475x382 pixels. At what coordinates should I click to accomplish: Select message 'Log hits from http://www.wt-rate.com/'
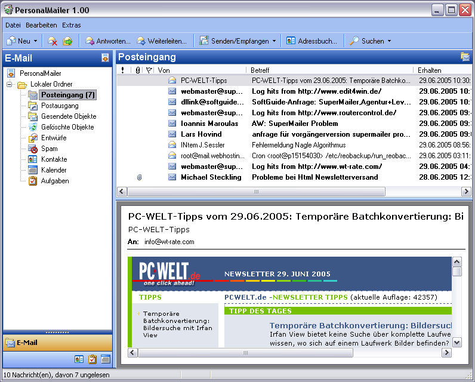[294, 167]
